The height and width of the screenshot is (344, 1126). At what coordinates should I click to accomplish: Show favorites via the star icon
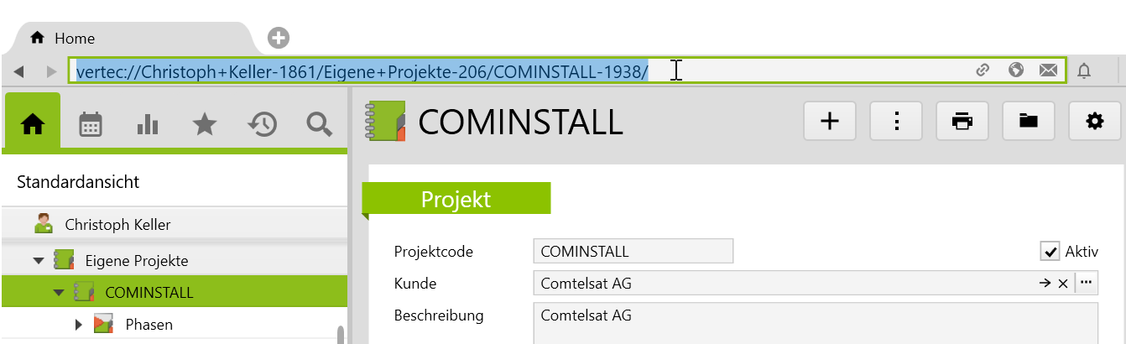pos(205,124)
